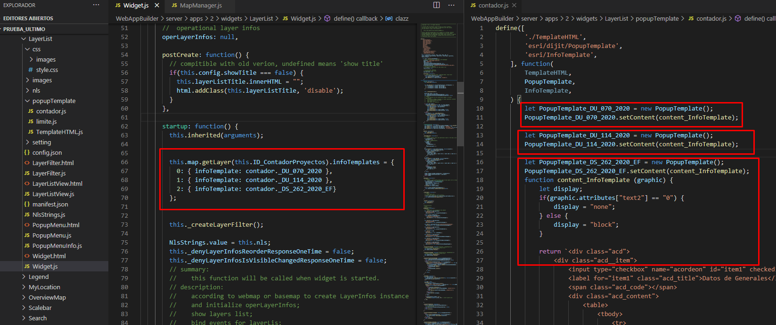The image size is (776, 325).
Task: Open Explorer more actions ellipsis menu
Action: pyautogui.click(x=96, y=5)
